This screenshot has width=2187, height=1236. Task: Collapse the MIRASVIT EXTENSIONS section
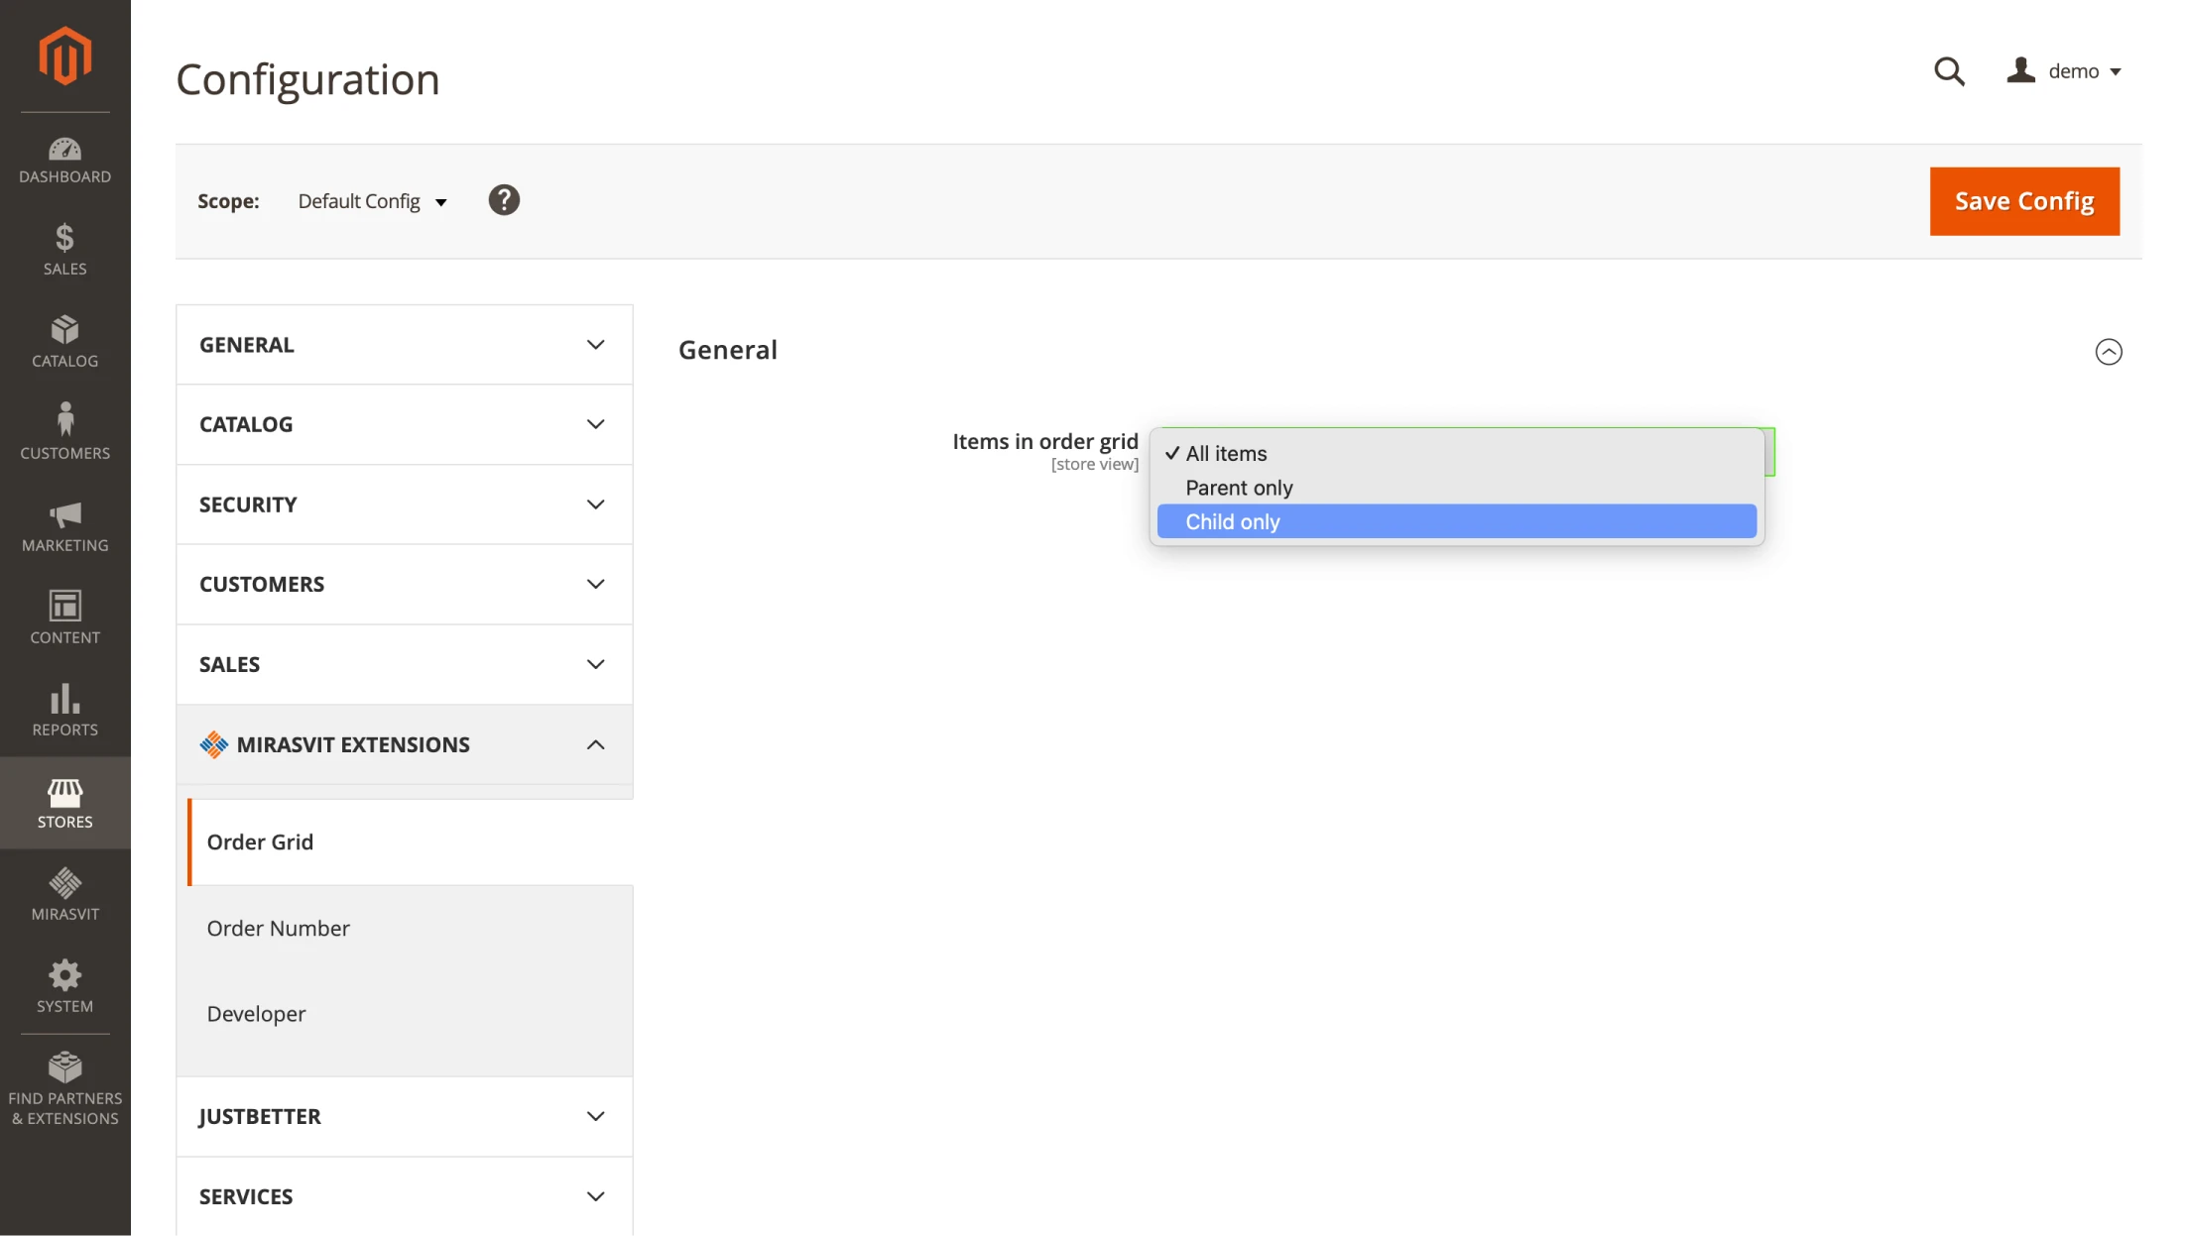[403, 744]
